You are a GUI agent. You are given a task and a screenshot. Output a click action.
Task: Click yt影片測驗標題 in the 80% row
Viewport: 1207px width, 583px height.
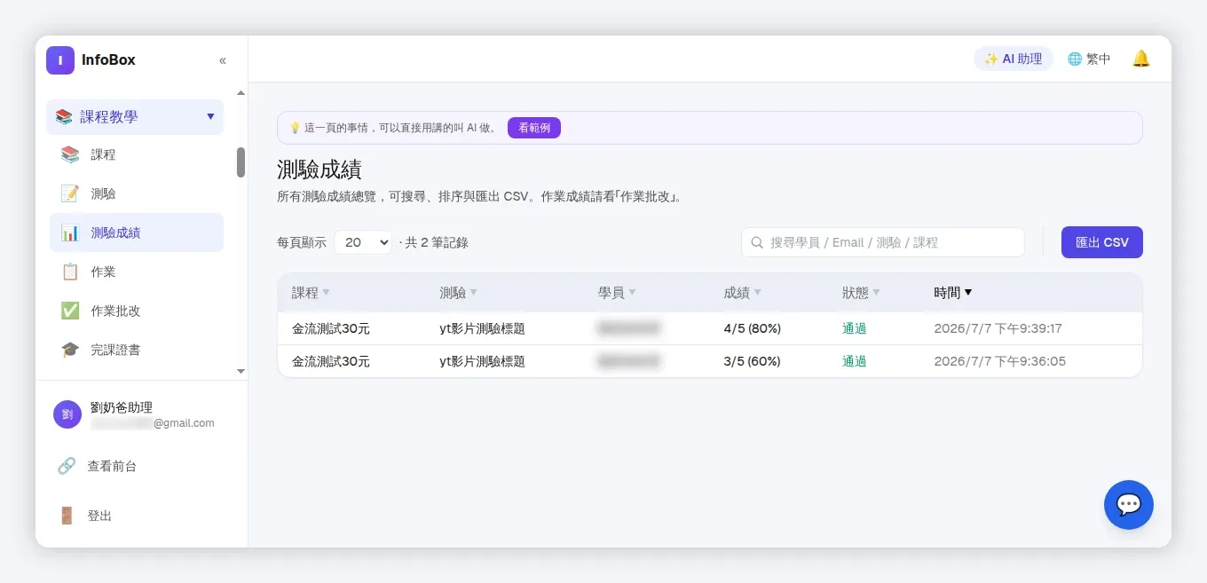[x=483, y=328]
